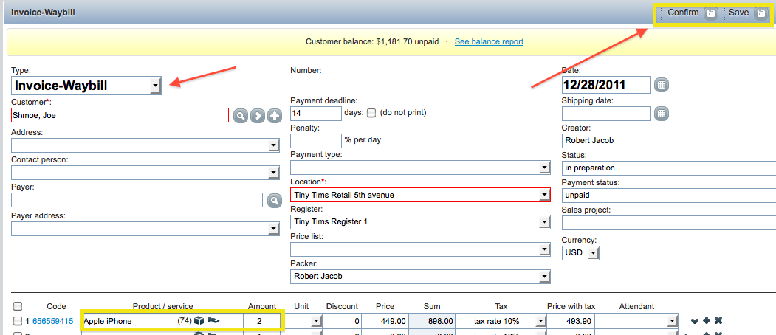The image size is (776, 335).
Task: Click 'Customer balance: $1,181.70 unpaid' text
Action: point(372,41)
